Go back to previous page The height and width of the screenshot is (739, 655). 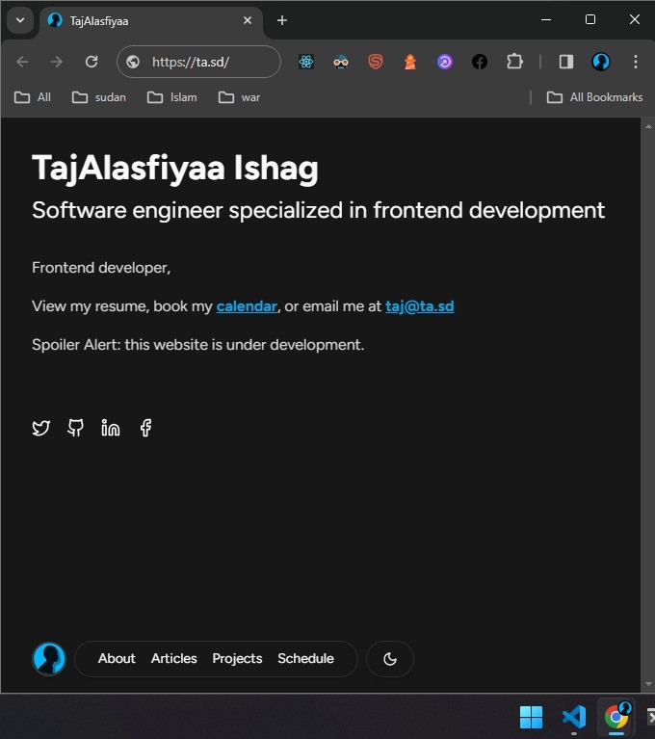pyautogui.click(x=22, y=62)
